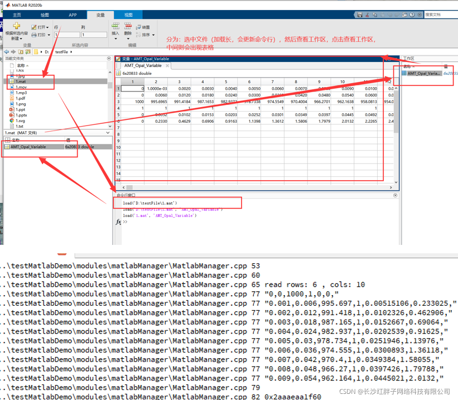Select AMT_Opal_Variable in file details panel
The image size is (458, 400).
tap(58, 147)
